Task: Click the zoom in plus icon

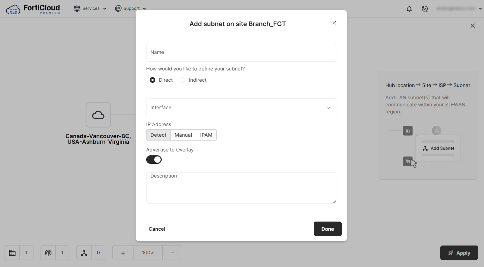Action: click(123, 253)
